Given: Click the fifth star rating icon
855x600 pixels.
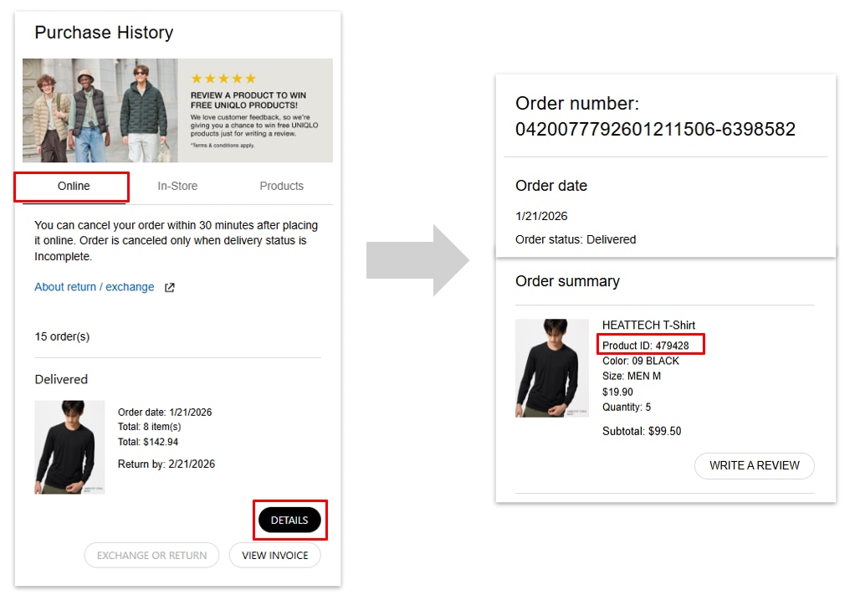Looking at the screenshot, I should [x=249, y=78].
